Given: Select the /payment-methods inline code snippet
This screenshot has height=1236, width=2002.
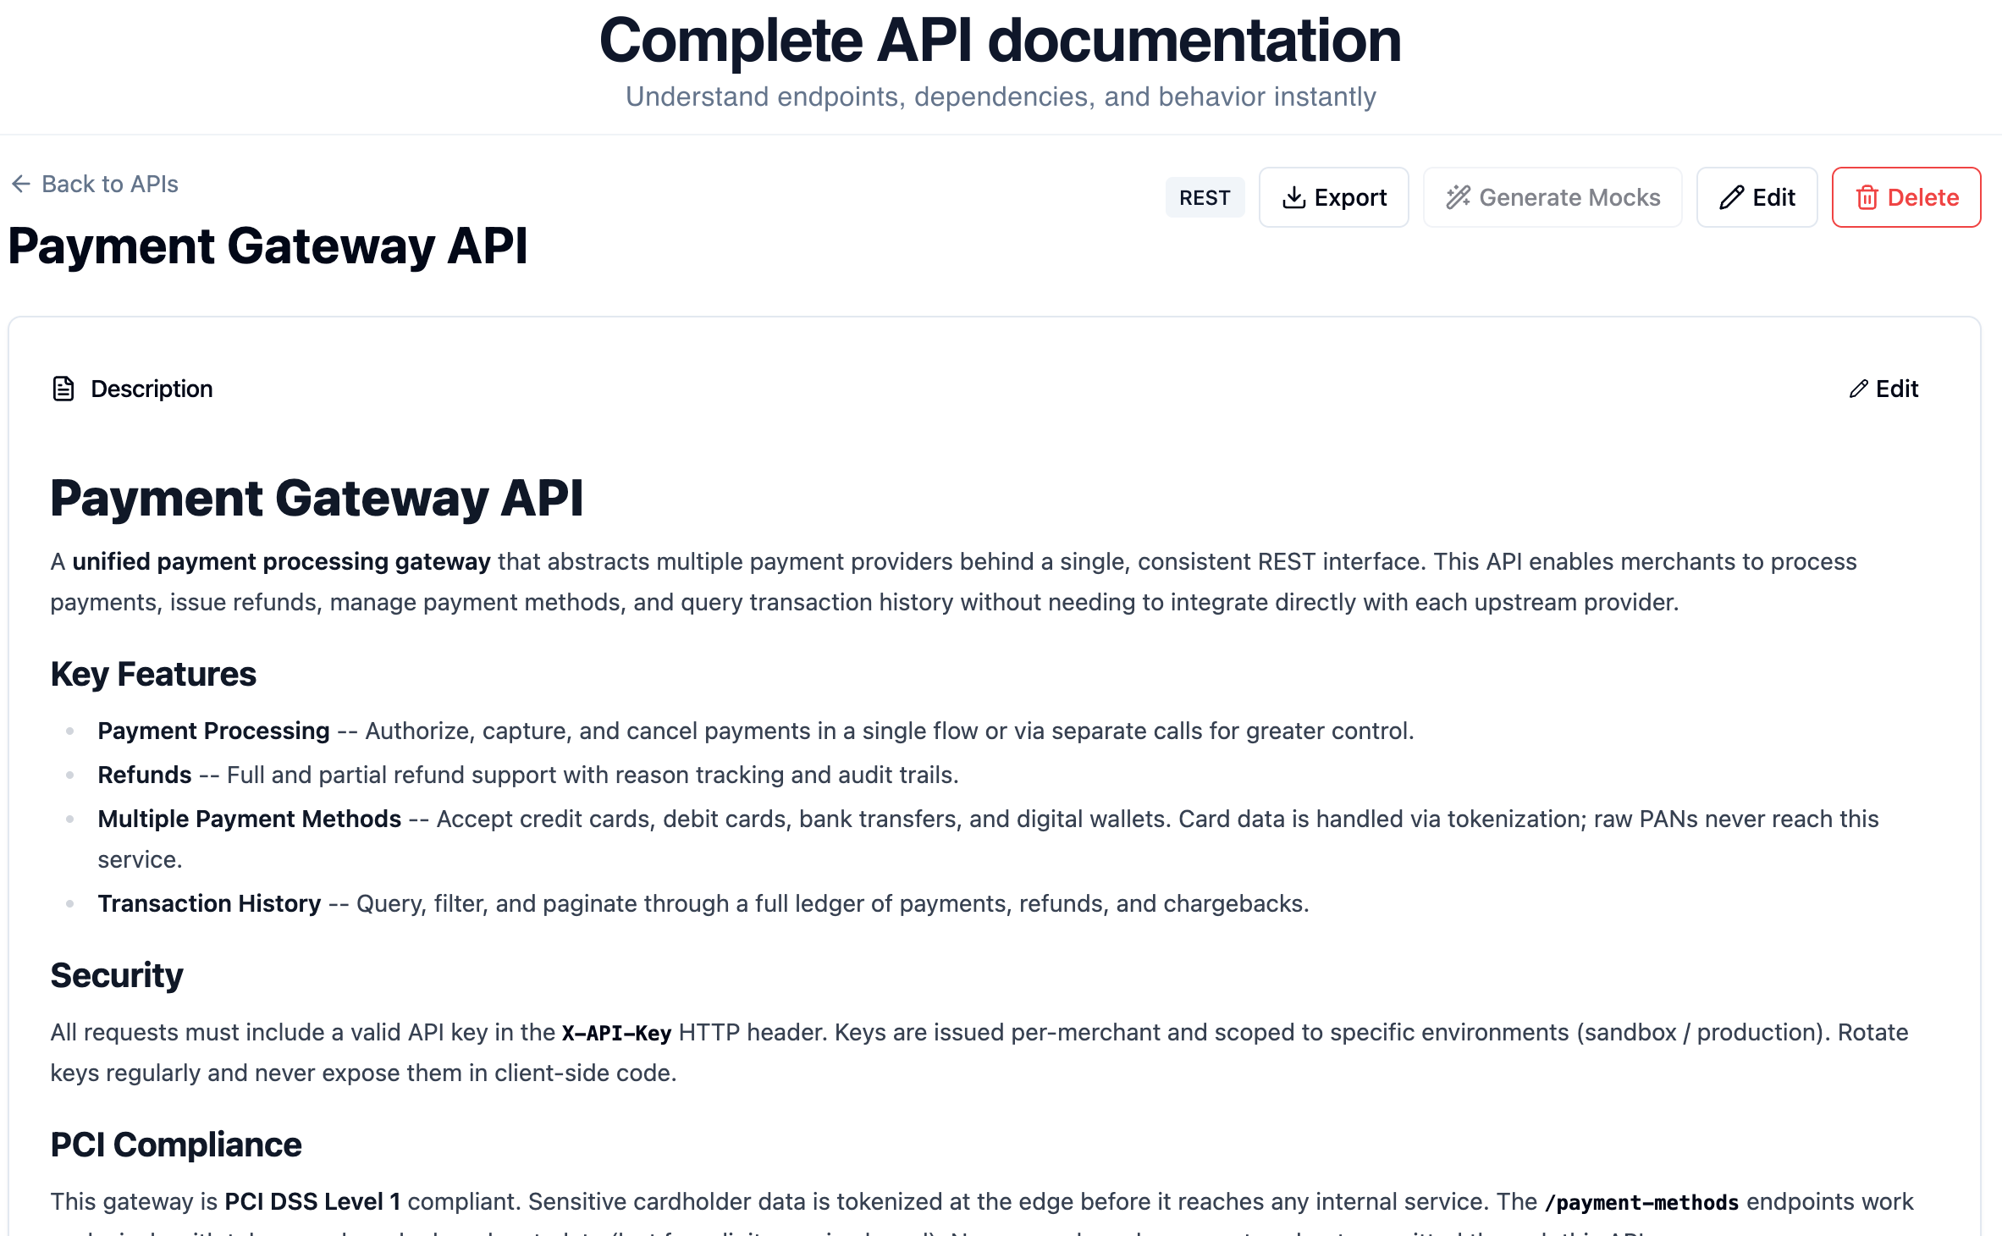Looking at the screenshot, I should point(1641,1201).
